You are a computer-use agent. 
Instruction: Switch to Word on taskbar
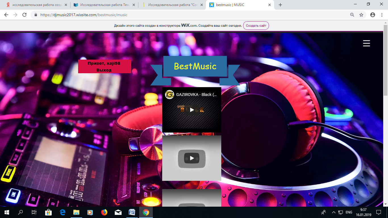pos(132,212)
